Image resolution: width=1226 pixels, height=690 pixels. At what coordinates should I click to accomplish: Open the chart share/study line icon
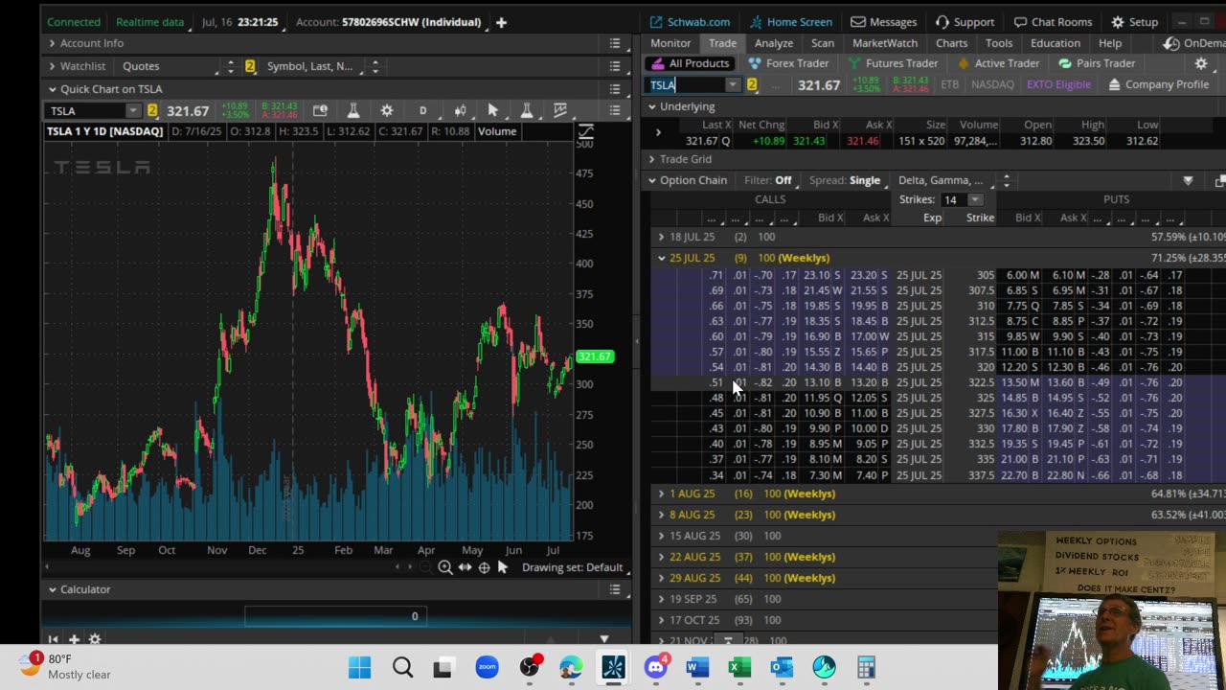pos(560,111)
